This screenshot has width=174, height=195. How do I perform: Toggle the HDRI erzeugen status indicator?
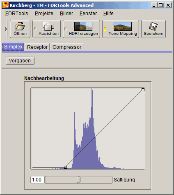pos(66,29)
